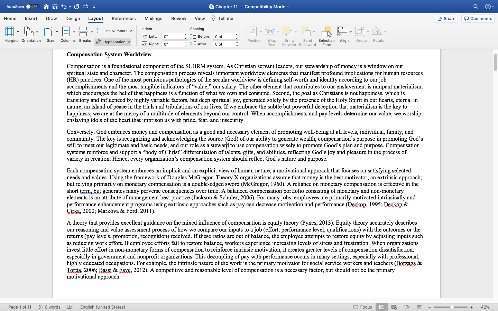
Task: Click the Share button
Action: (446, 19)
